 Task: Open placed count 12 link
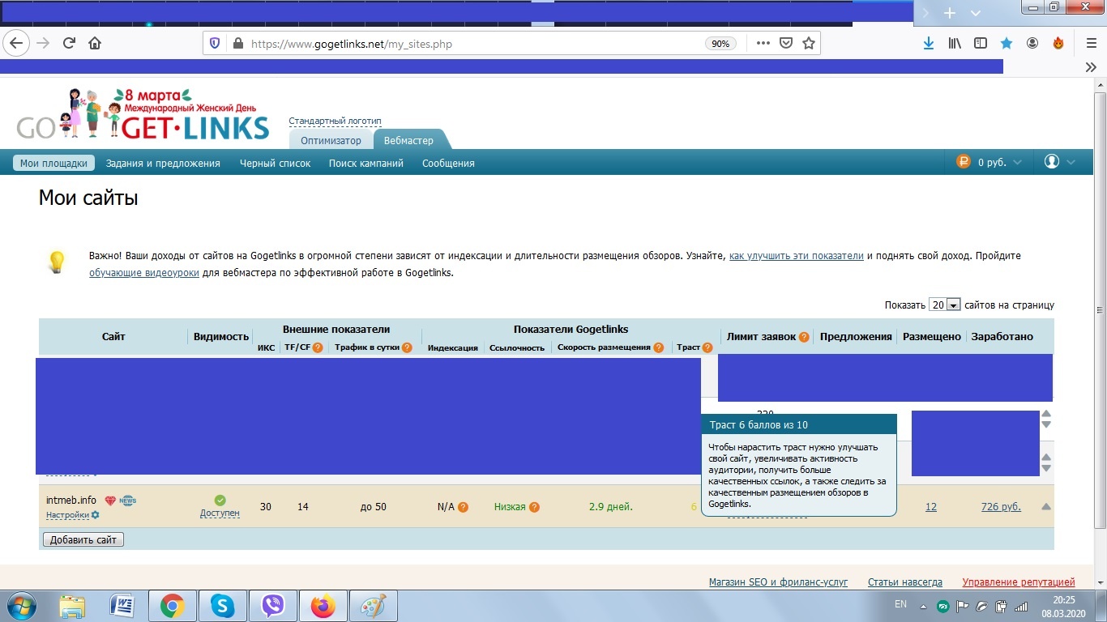[x=931, y=507]
